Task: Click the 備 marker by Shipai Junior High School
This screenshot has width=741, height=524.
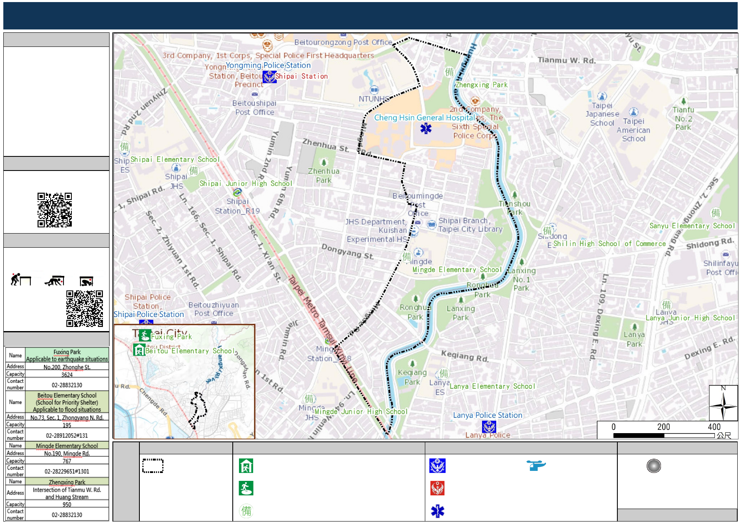Action: coord(194,171)
